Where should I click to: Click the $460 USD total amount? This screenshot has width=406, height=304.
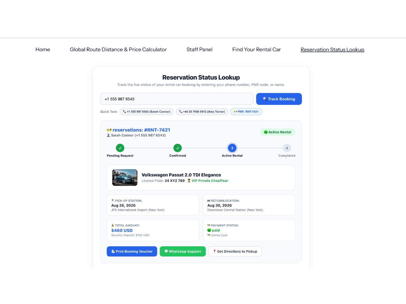coord(122,230)
